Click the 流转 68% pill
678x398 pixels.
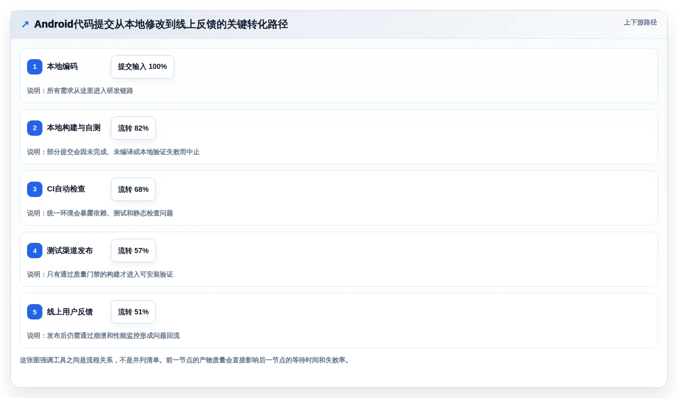[x=133, y=189]
